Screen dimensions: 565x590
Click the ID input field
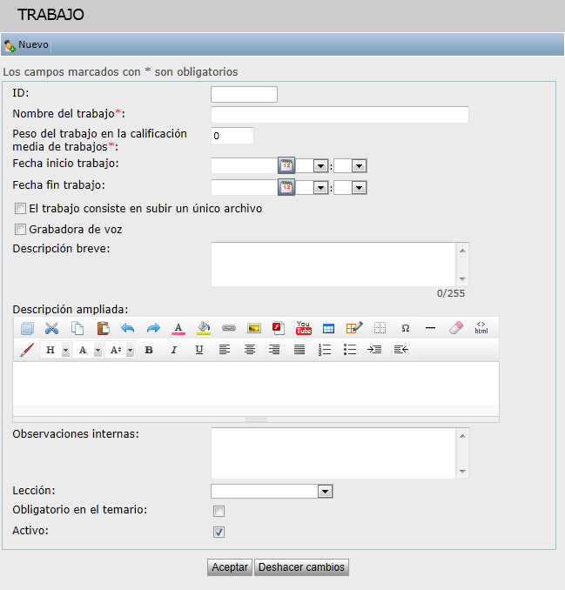[245, 94]
